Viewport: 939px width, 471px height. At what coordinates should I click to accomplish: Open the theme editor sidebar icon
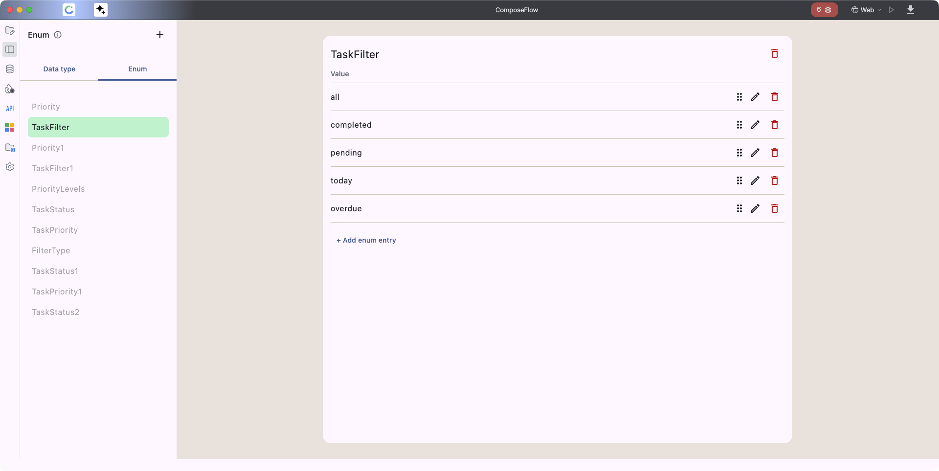(x=10, y=89)
